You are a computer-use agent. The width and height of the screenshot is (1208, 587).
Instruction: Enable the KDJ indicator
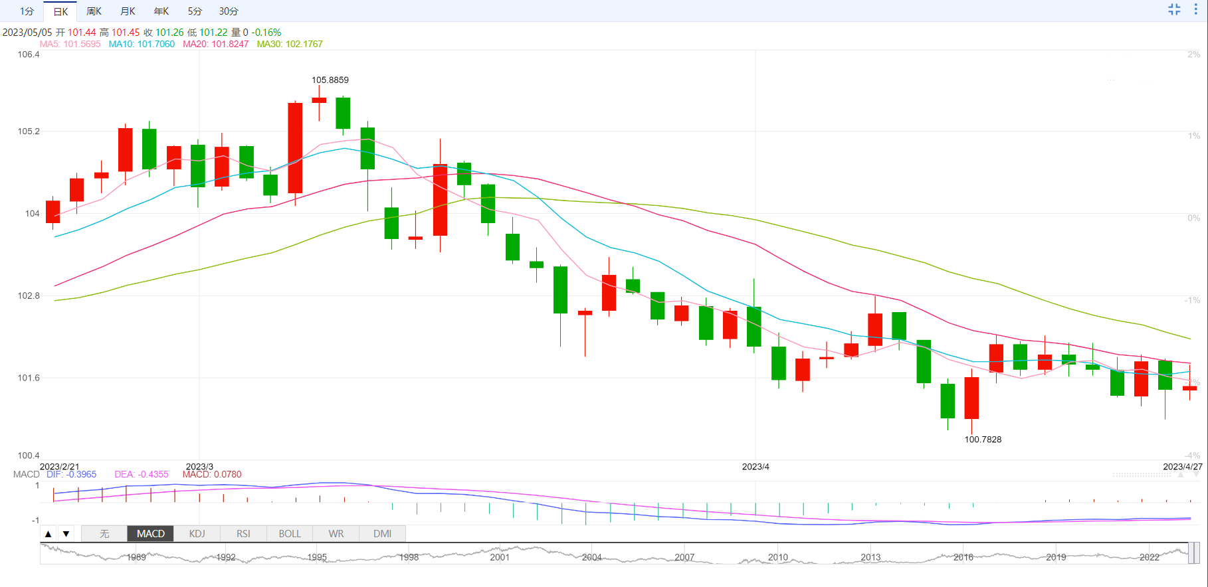[x=197, y=534]
